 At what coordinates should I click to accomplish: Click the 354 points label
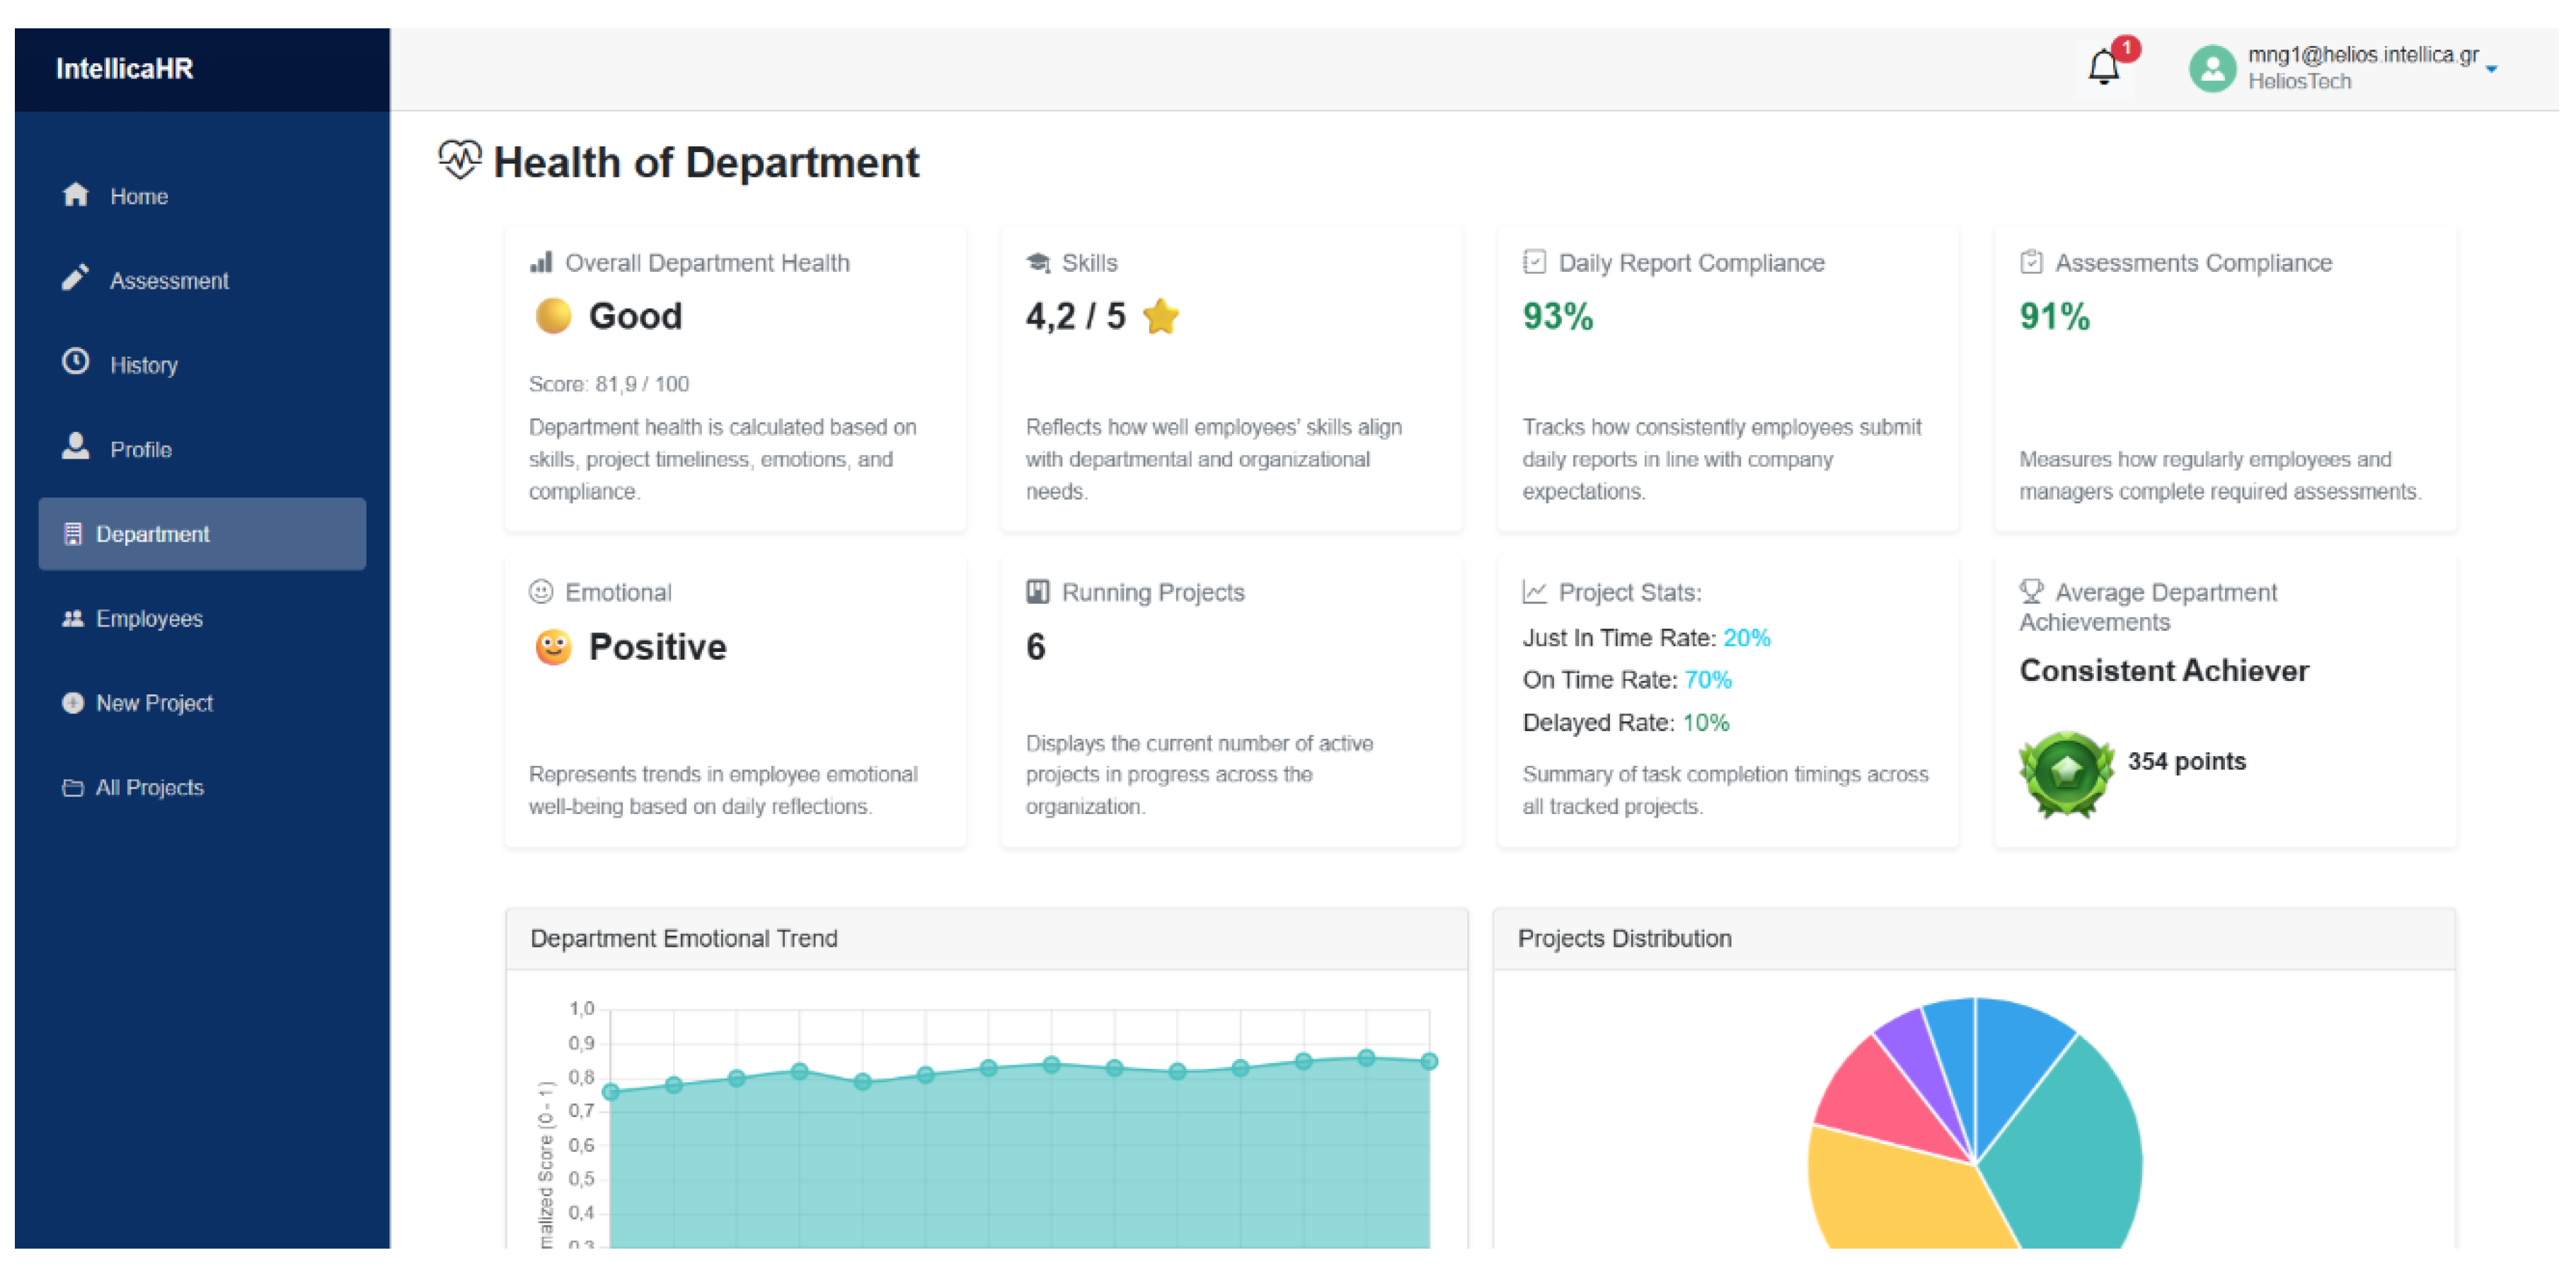click(x=2187, y=761)
